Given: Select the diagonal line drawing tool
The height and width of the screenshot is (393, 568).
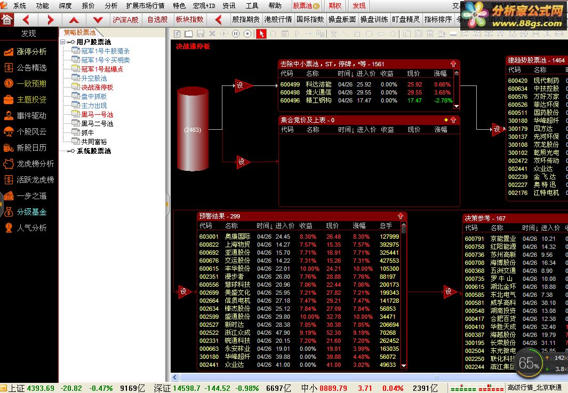Looking at the screenshot, I should (346, 34).
